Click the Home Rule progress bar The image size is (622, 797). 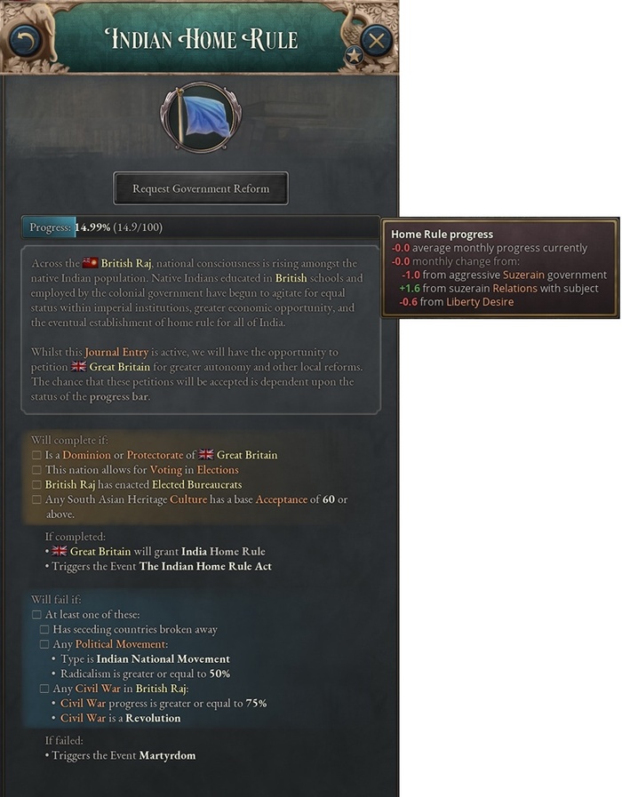pyautogui.click(x=200, y=227)
